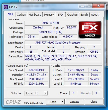The height and width of the screenshot is (110, 108).
Task: Select the Memory tab
Action: [49, 15]
